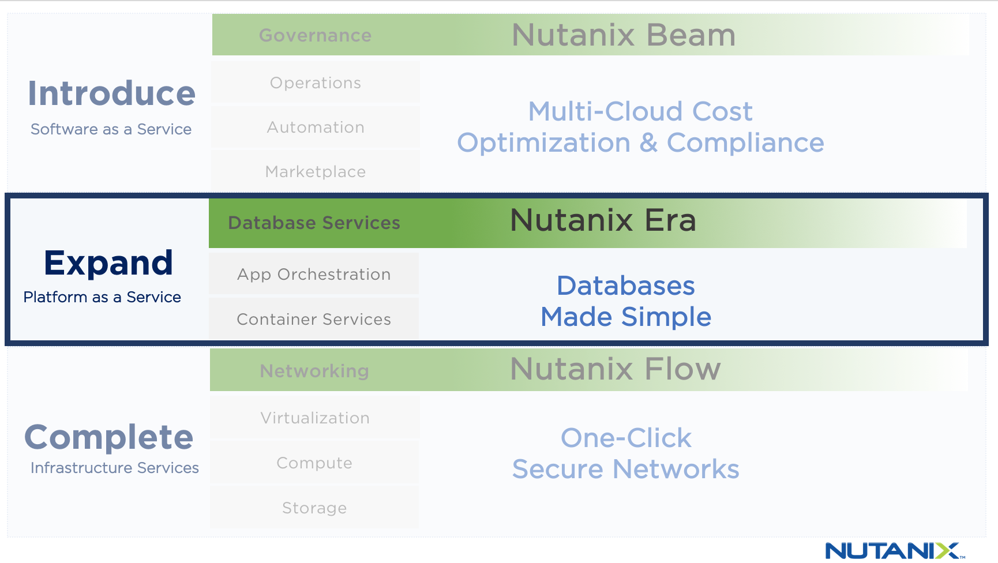998x563 pixels.
Task: Click the Nutanix logo
Action: coord(895,550)
